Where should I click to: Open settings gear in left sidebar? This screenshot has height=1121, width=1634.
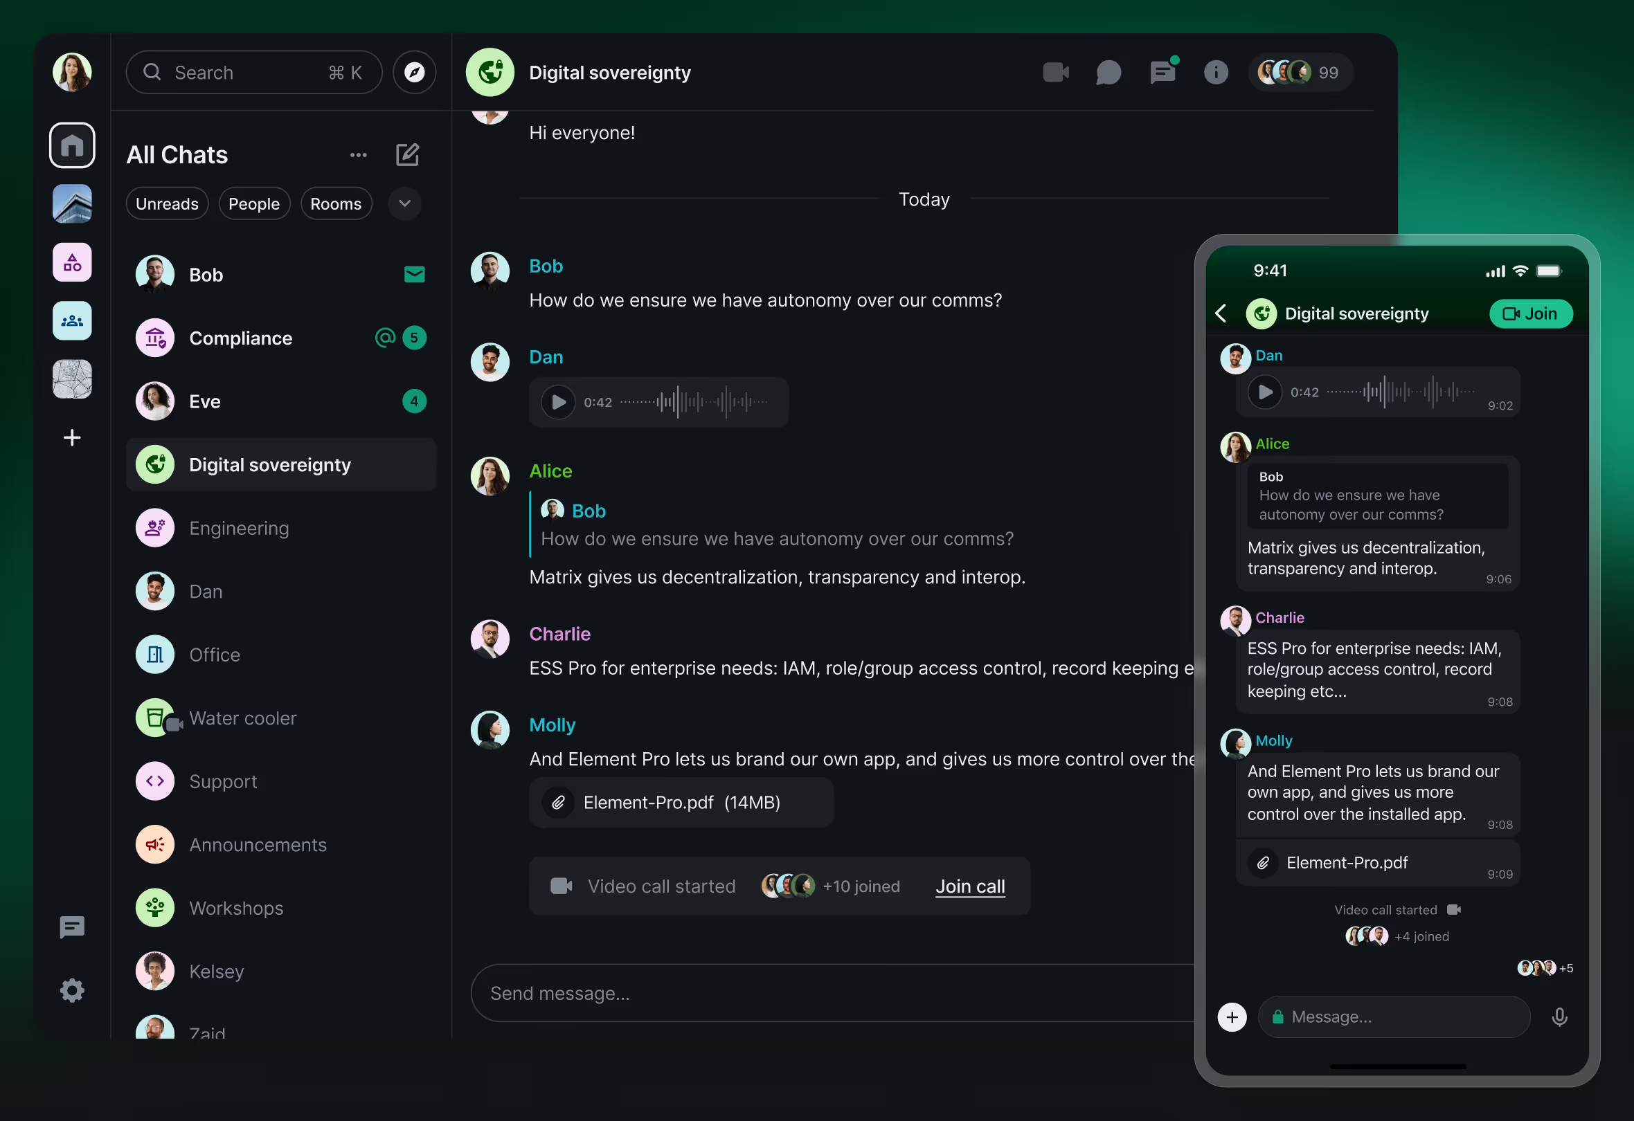click(73, 990)
